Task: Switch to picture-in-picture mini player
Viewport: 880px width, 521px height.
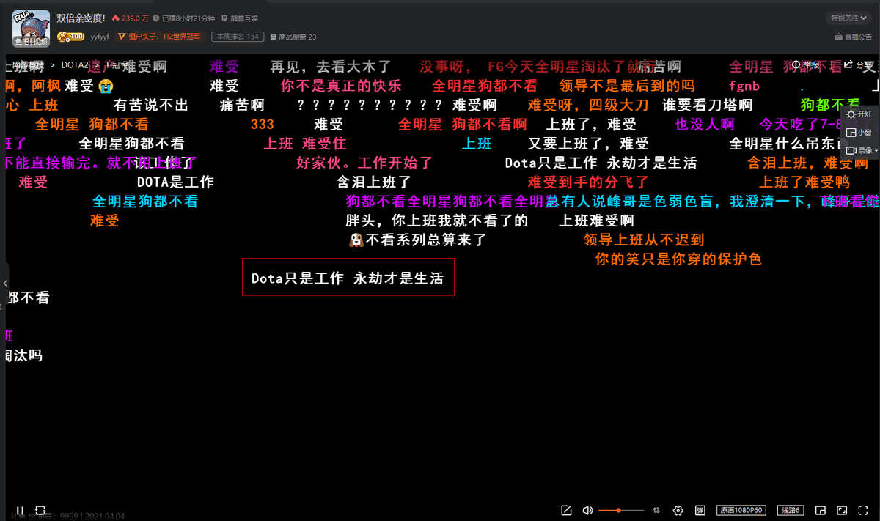Action: (x=820, y=510)
